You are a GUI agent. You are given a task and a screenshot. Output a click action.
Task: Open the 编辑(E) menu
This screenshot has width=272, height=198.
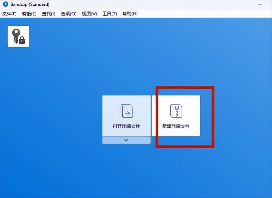click(x=29, y=14)
